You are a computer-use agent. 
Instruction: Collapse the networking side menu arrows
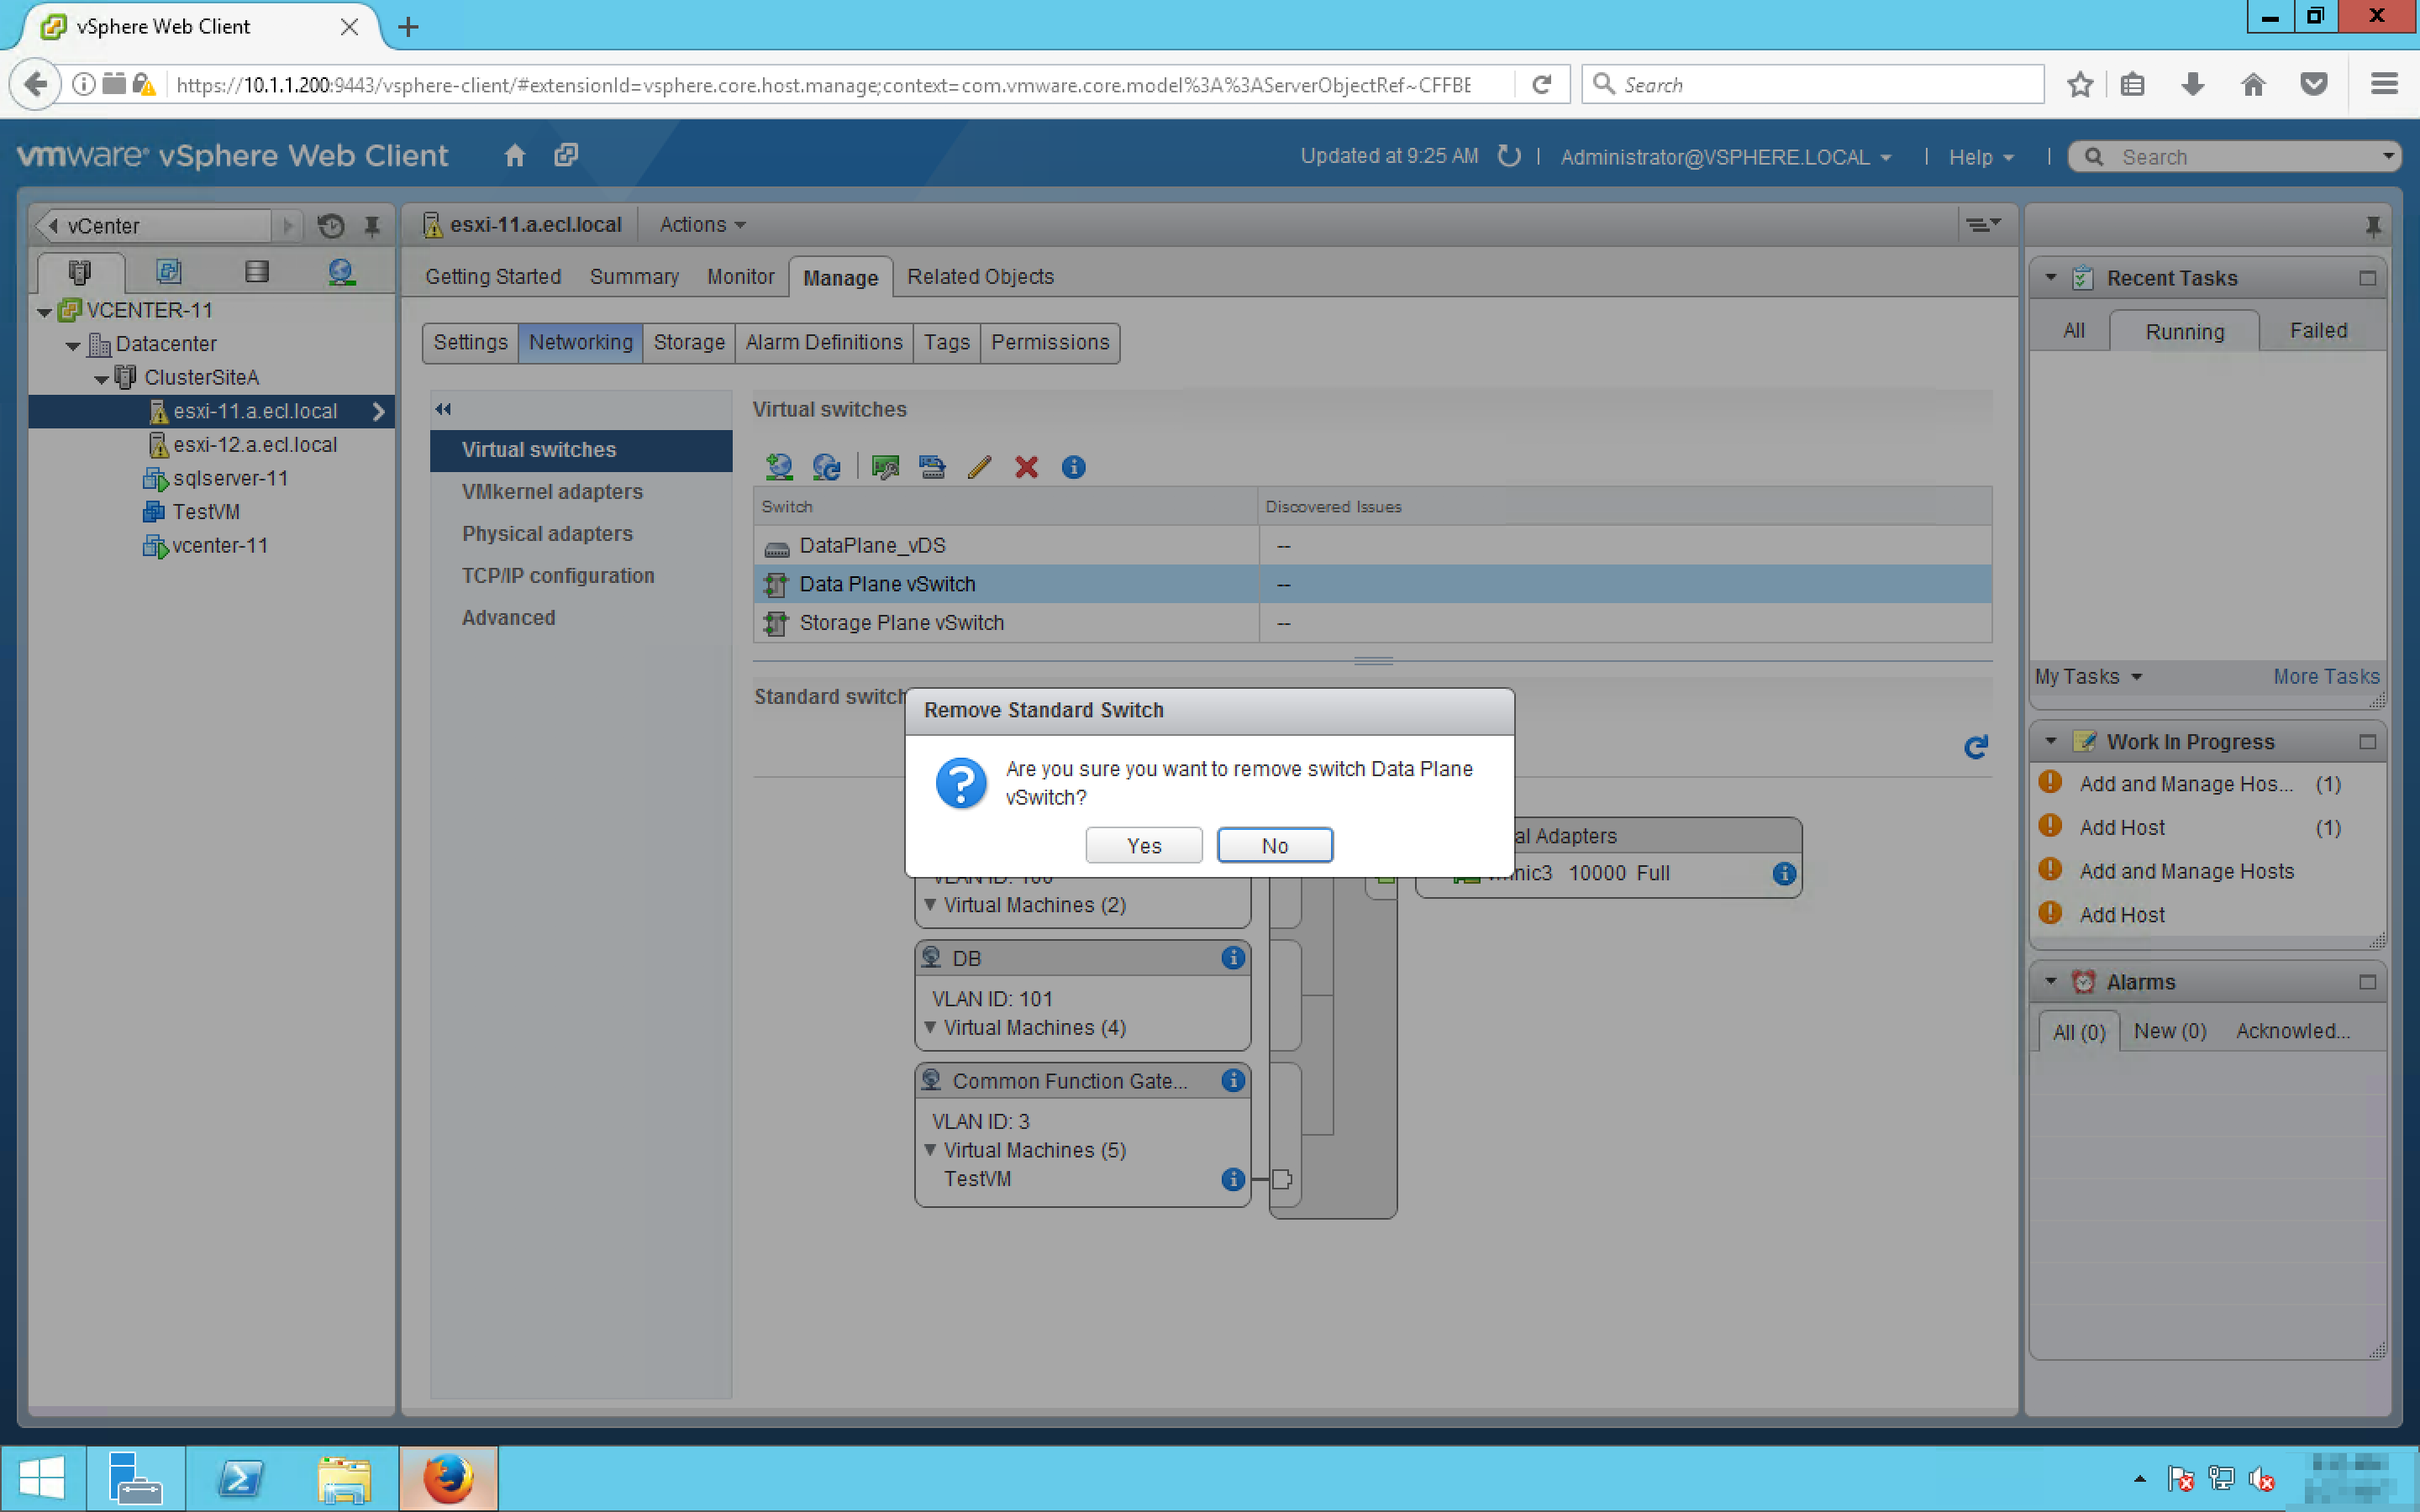(x=443, y=409)
